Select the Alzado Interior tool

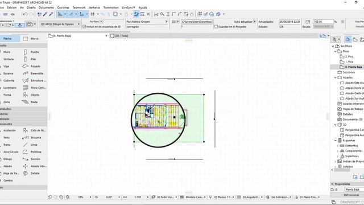[35, 166]
